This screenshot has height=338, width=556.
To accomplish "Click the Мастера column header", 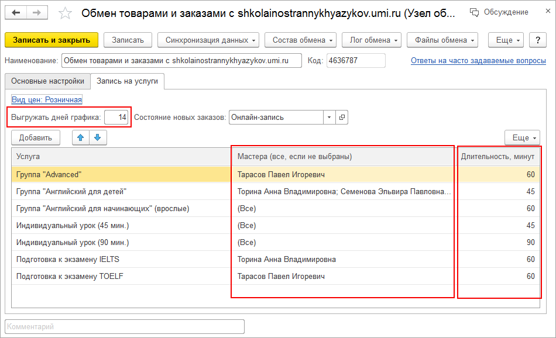I will [344, 157].
